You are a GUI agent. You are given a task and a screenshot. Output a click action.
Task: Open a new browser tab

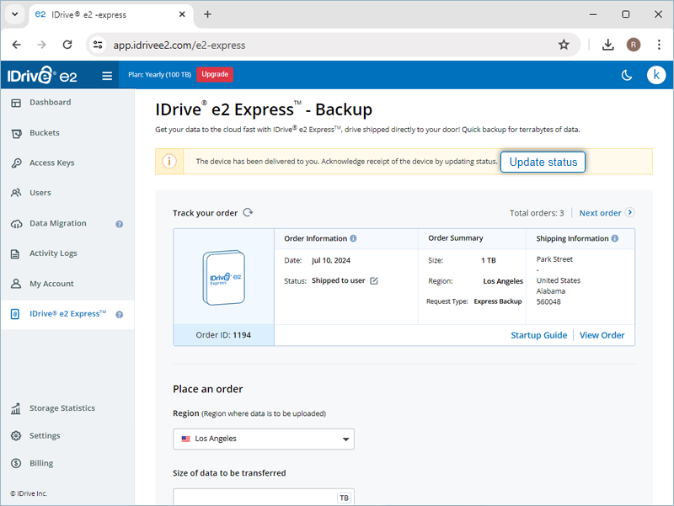pyautogui.click(x=207, y=14)
